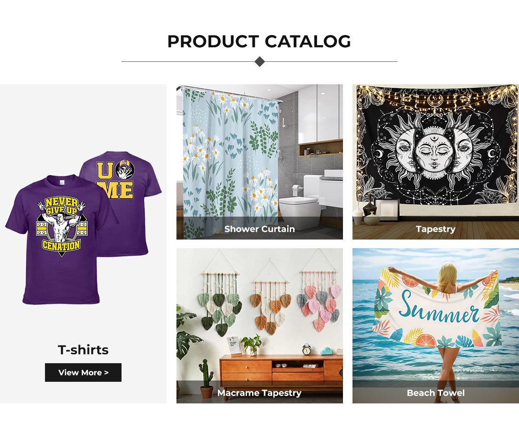Click the PRODUCT CATALOG title
This screenshot has width=519, height=438.
pyautogui.click(x=259, y=42)
